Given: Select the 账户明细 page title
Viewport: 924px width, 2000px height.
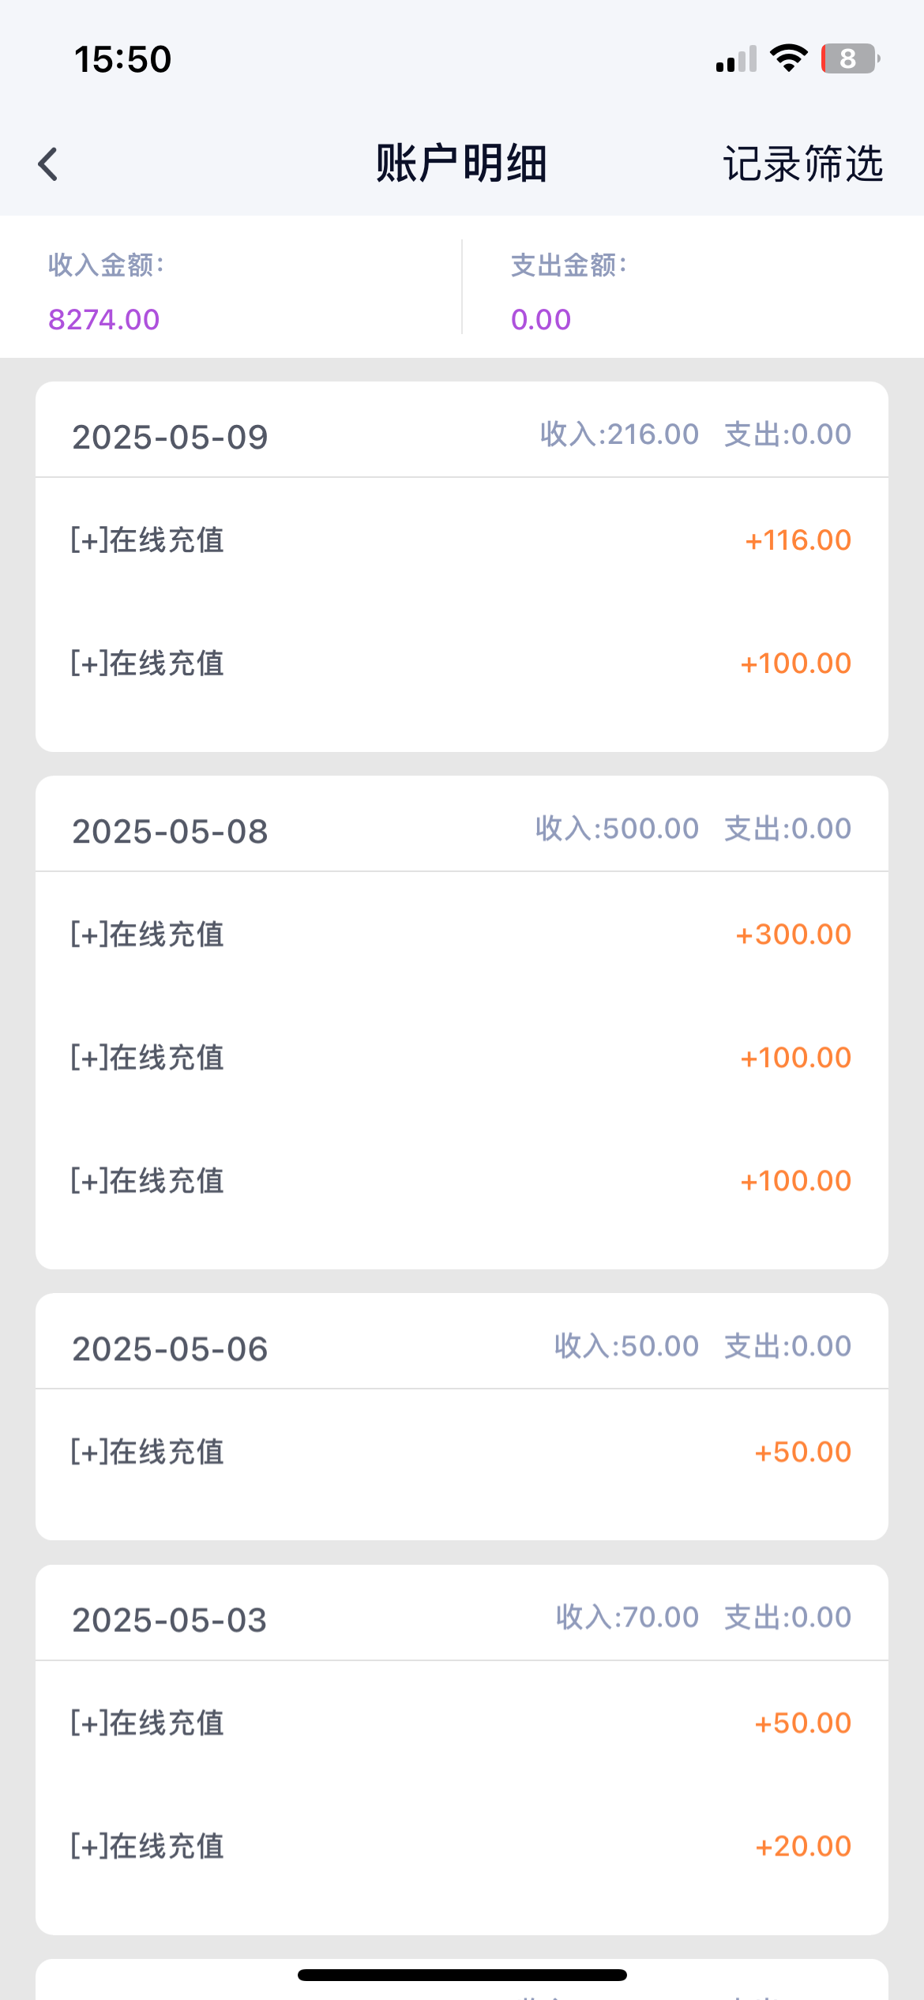Looking at the screenshot, I should (461, 164).
